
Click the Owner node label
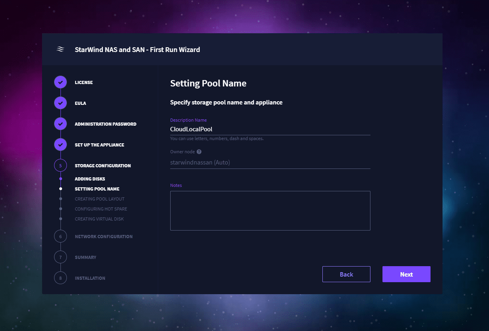(182, 152)
